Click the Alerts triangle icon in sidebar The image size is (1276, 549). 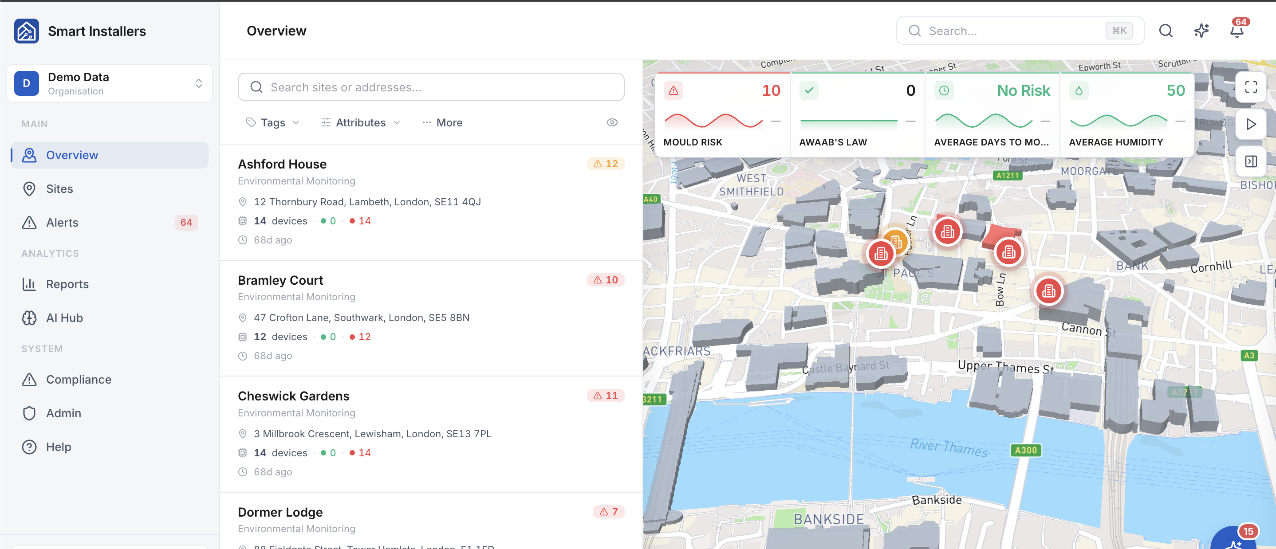pos(29,222)
